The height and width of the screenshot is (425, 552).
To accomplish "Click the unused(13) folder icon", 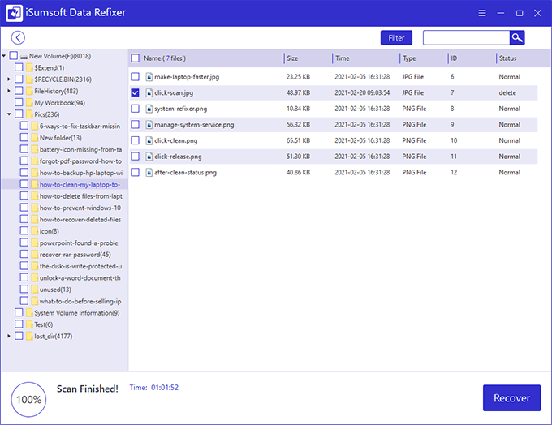I will [x=34, y=290].
